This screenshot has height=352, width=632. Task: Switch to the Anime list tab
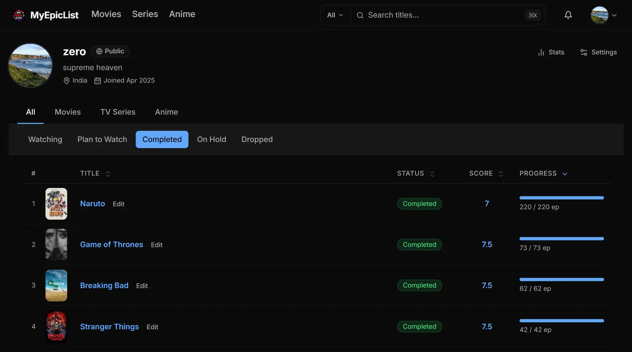pyautogui.click(x=166, y=112)
